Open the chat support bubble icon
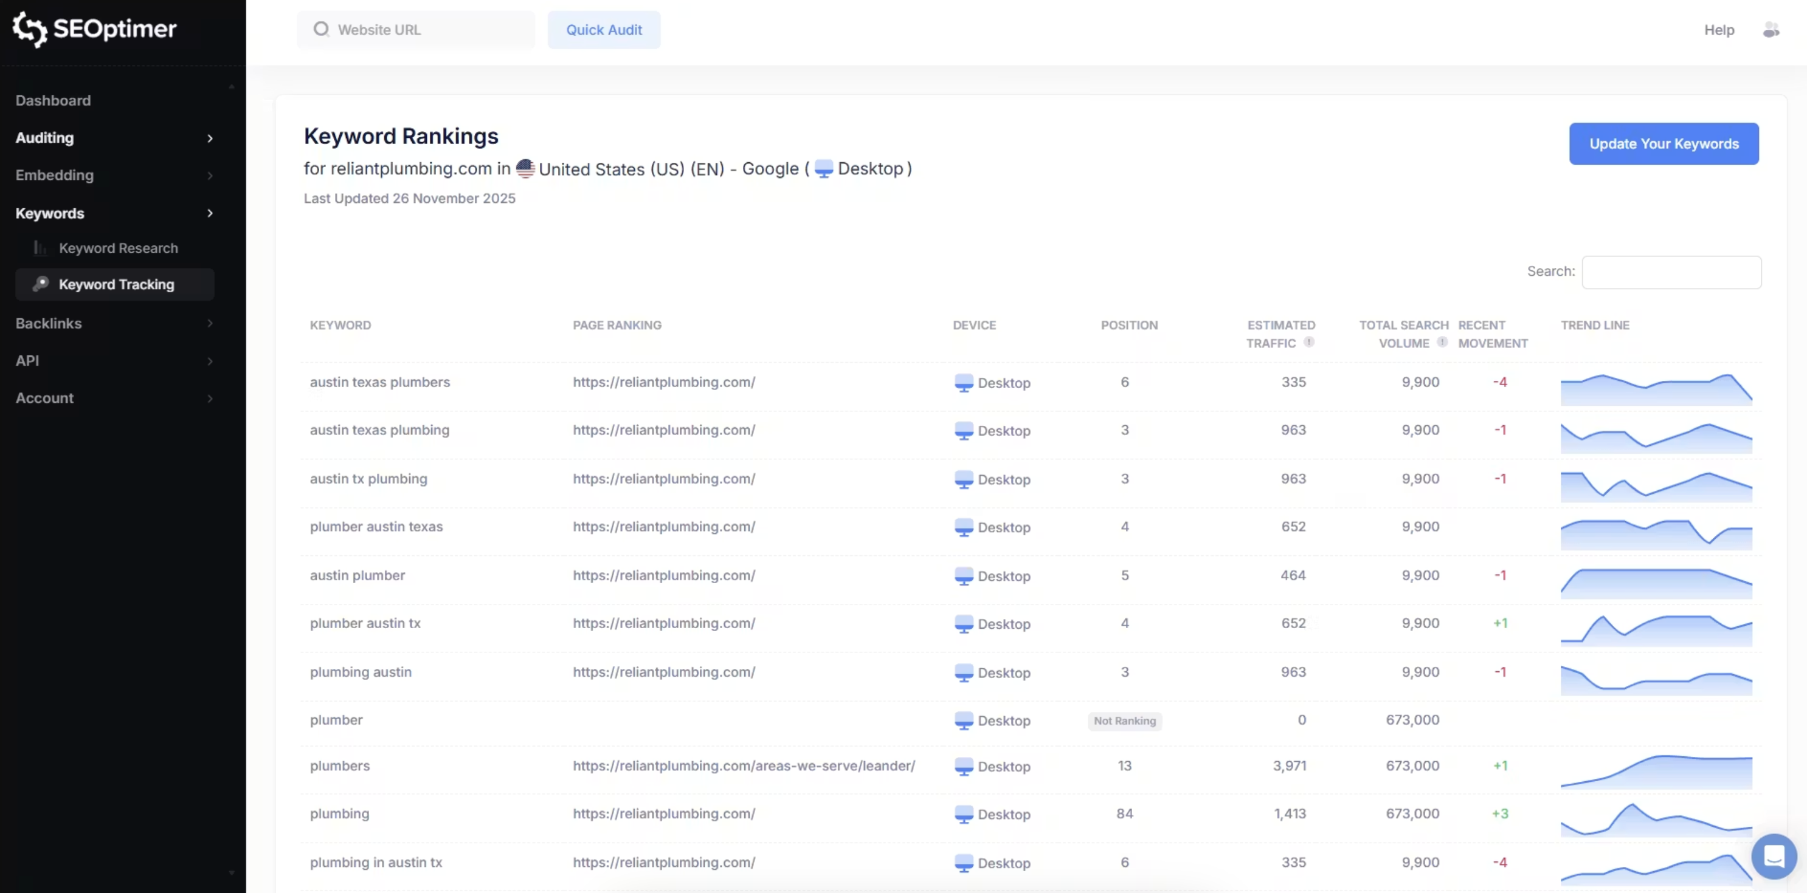This screenshot has width=1807, height=893. point(1774,856)
